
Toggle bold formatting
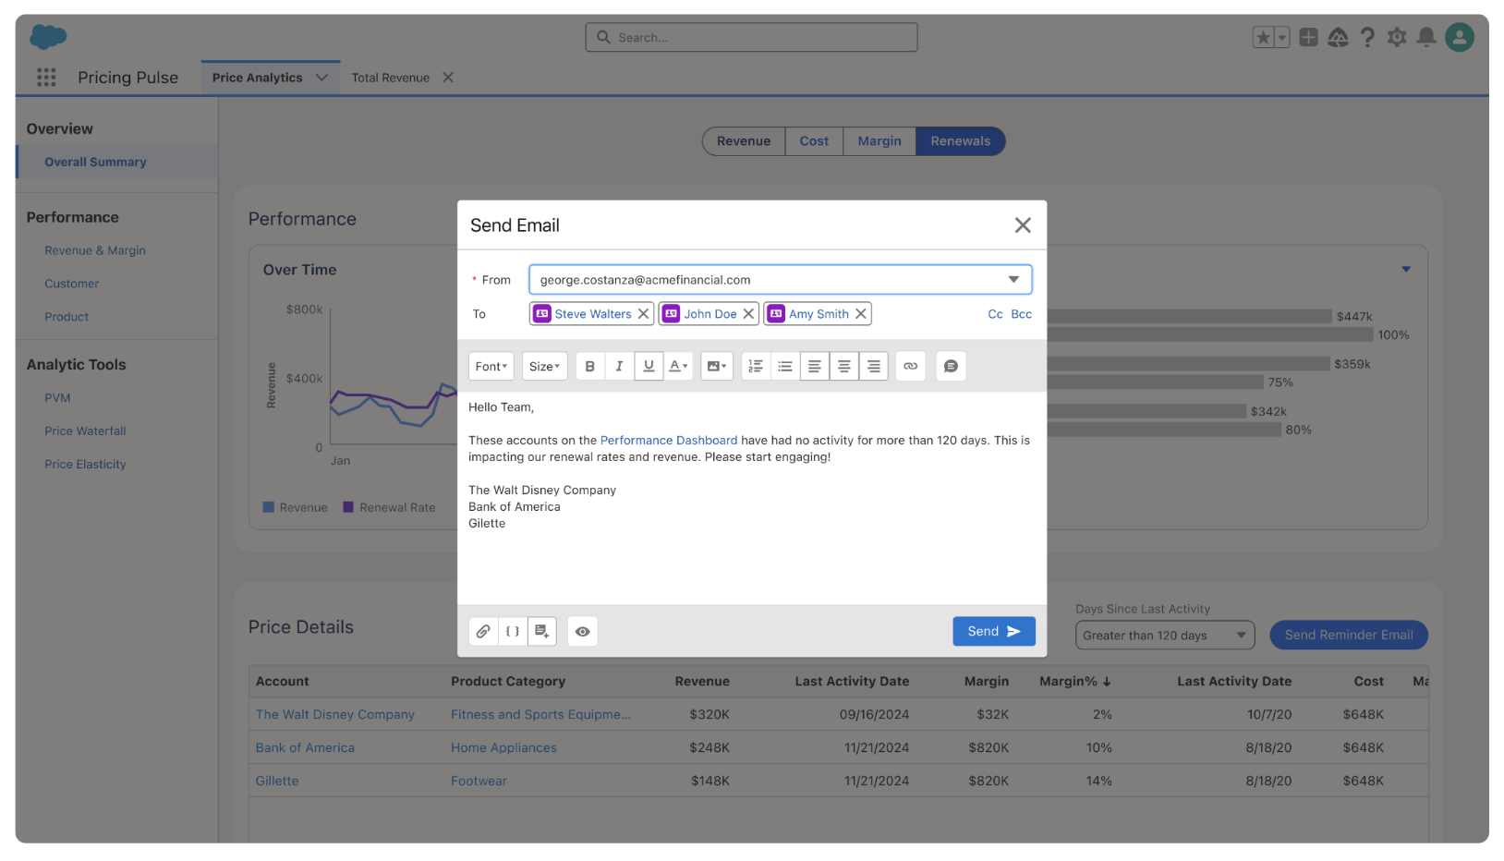pyautogui.click(x=590, y=367)
